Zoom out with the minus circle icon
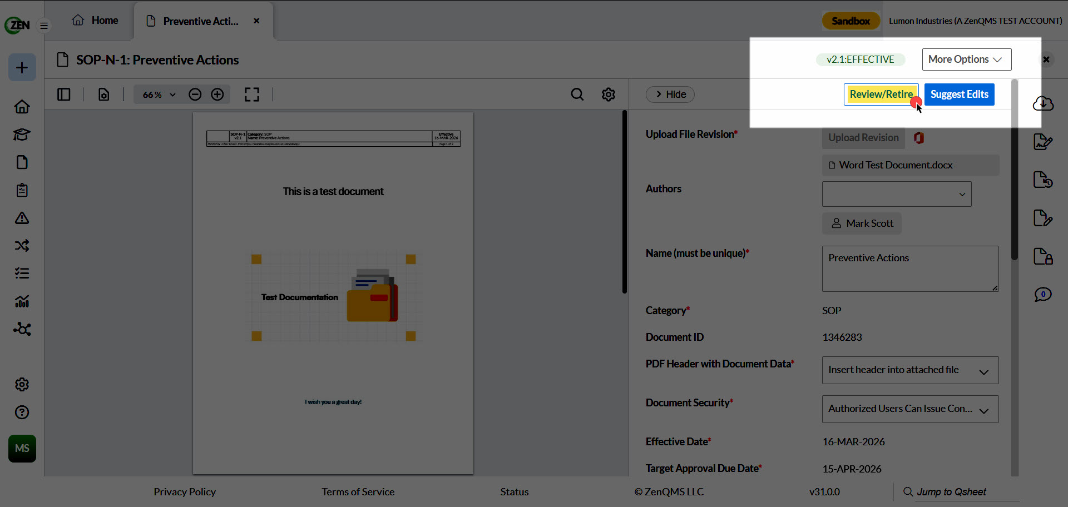 click(195, 95)
